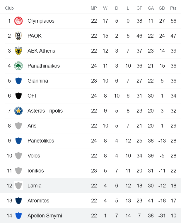Viewport: 181px width, 223px height.
Task: Click the Atromitos dark shield icon
Action: 18,201
